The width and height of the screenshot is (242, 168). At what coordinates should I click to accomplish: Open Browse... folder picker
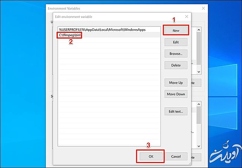(x=176, y=54)
